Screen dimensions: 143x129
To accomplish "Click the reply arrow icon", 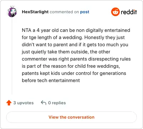I will tap(44, 102).
